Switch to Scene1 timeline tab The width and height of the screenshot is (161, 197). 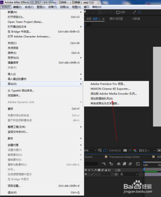(89, 157)
